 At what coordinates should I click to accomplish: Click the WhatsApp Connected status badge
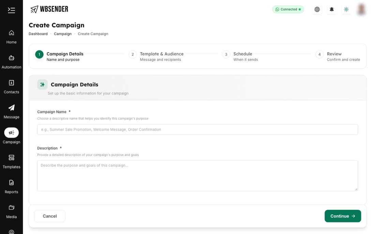288,9
